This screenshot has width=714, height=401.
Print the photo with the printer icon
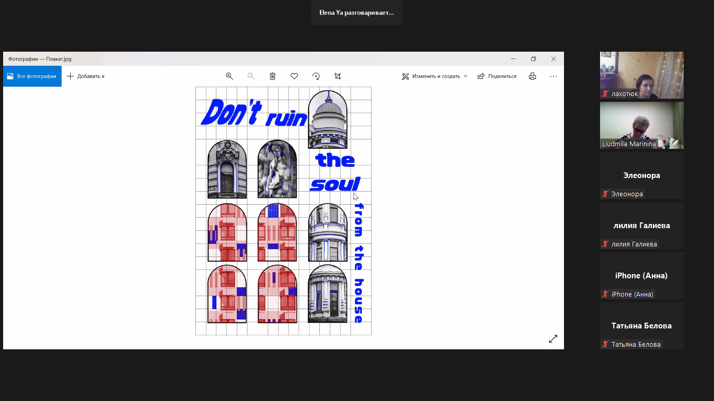[532, 76]
